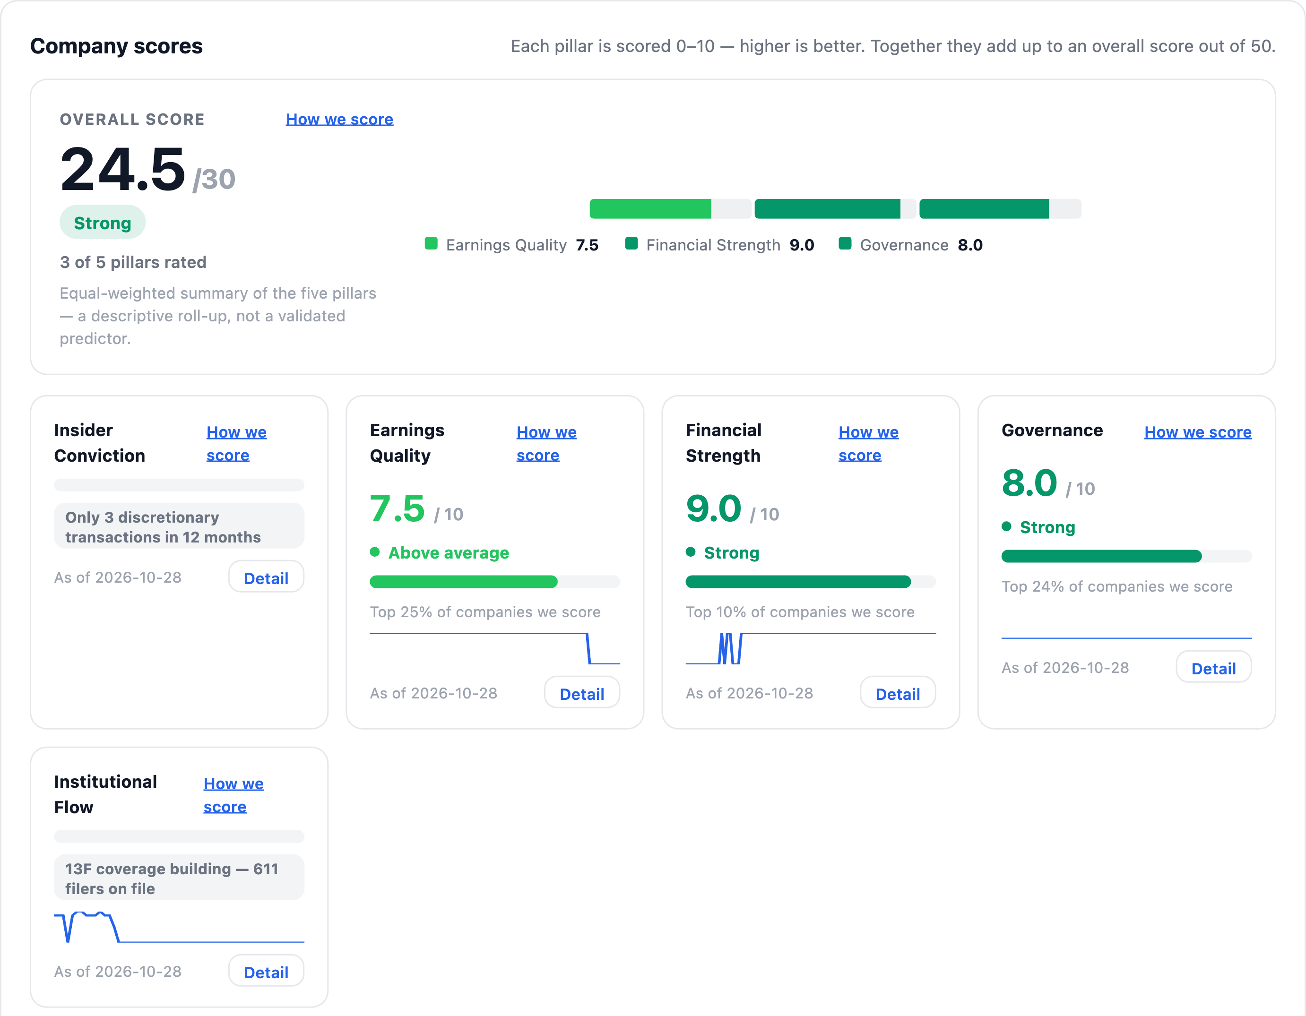Click the 9.0 / 10 Financial Strength score

pyautogui.click(x=732, y=509)
